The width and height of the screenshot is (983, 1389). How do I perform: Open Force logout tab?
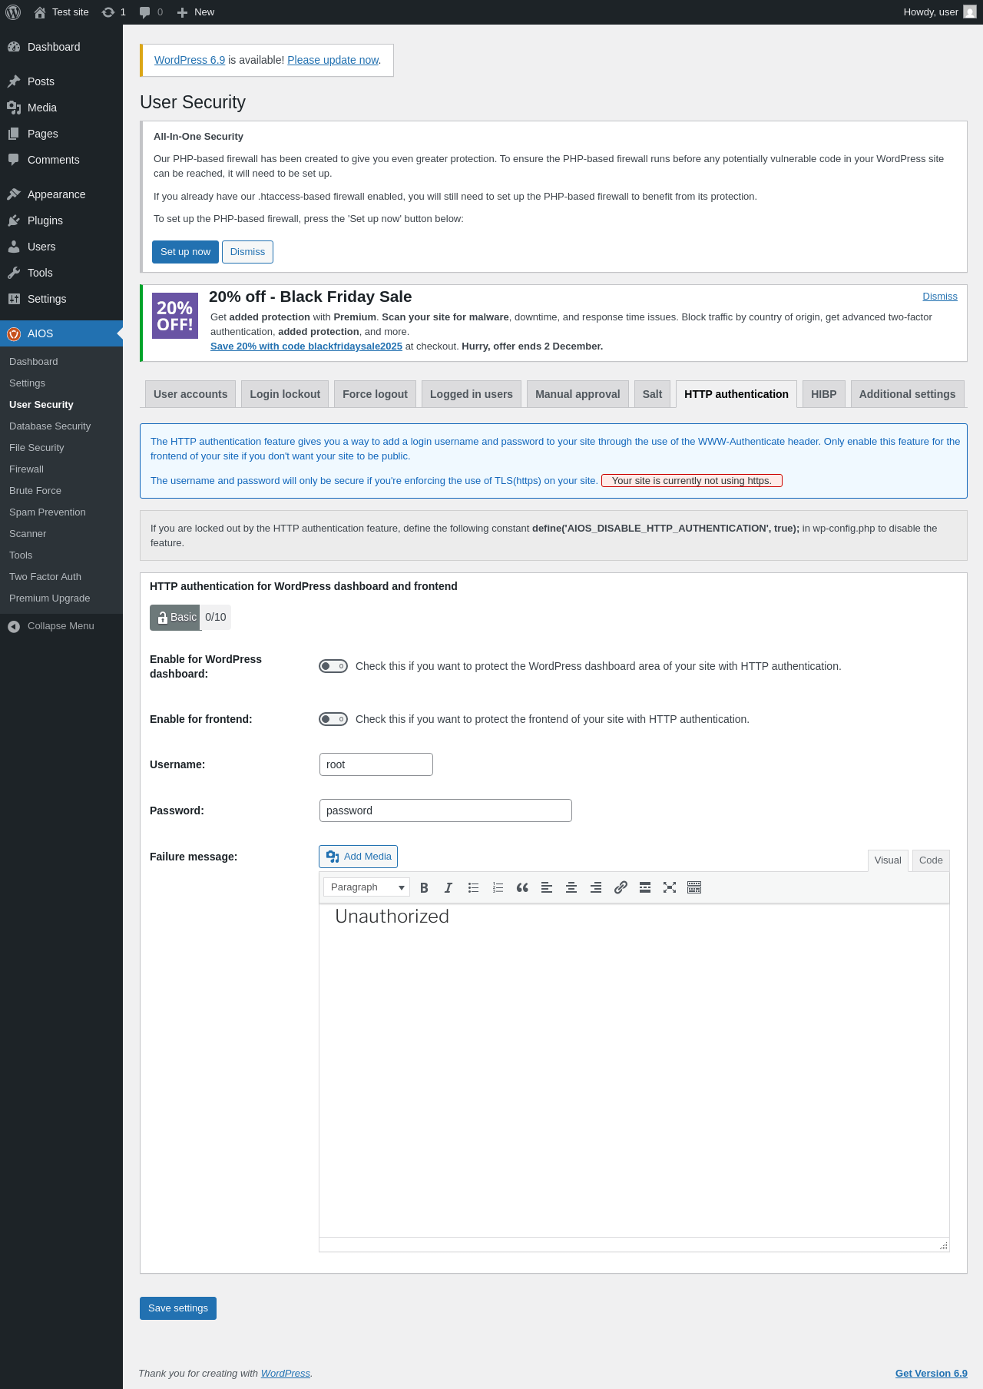[x=375, y=394]
